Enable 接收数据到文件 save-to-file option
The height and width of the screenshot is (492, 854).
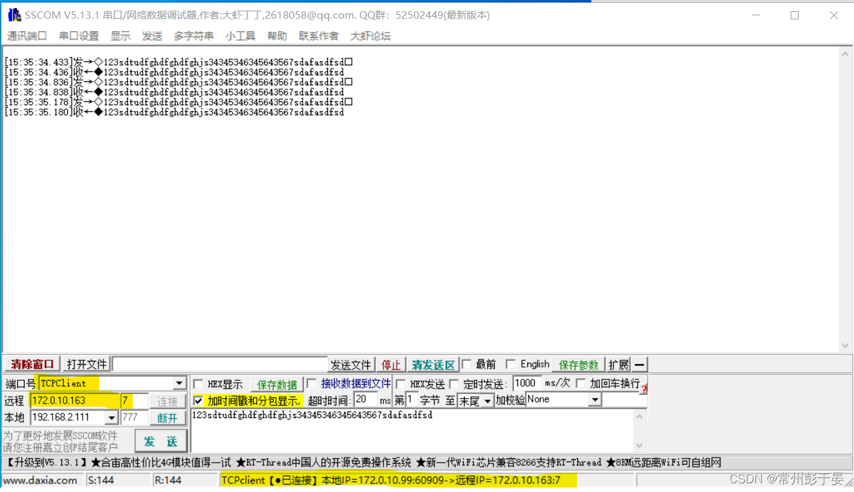[311, 383]
